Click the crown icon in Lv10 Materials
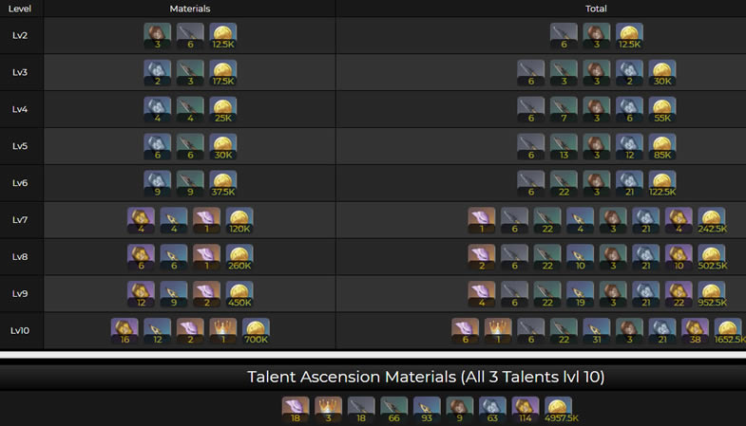The height and width of the screenshot is (426, 746). click(223, 332)
